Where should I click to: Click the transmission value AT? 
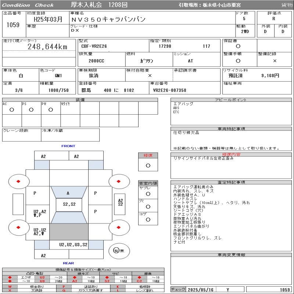pos(190,61)
